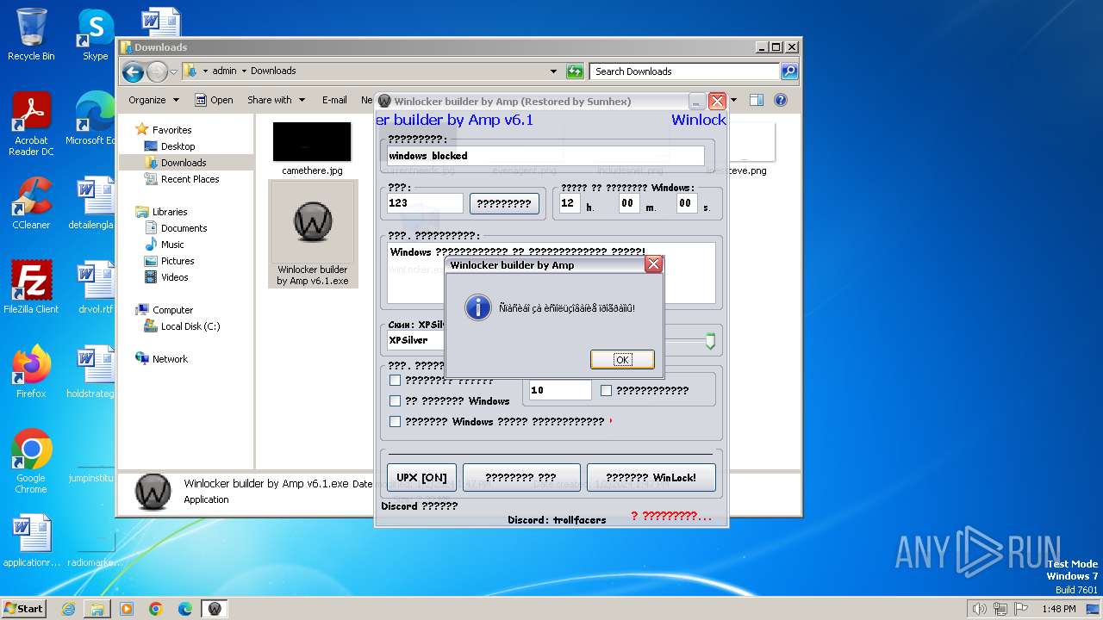The image size is (1103, 620).
Task: Select Favorites in navigation pane
Action: [x=171, y=130]
